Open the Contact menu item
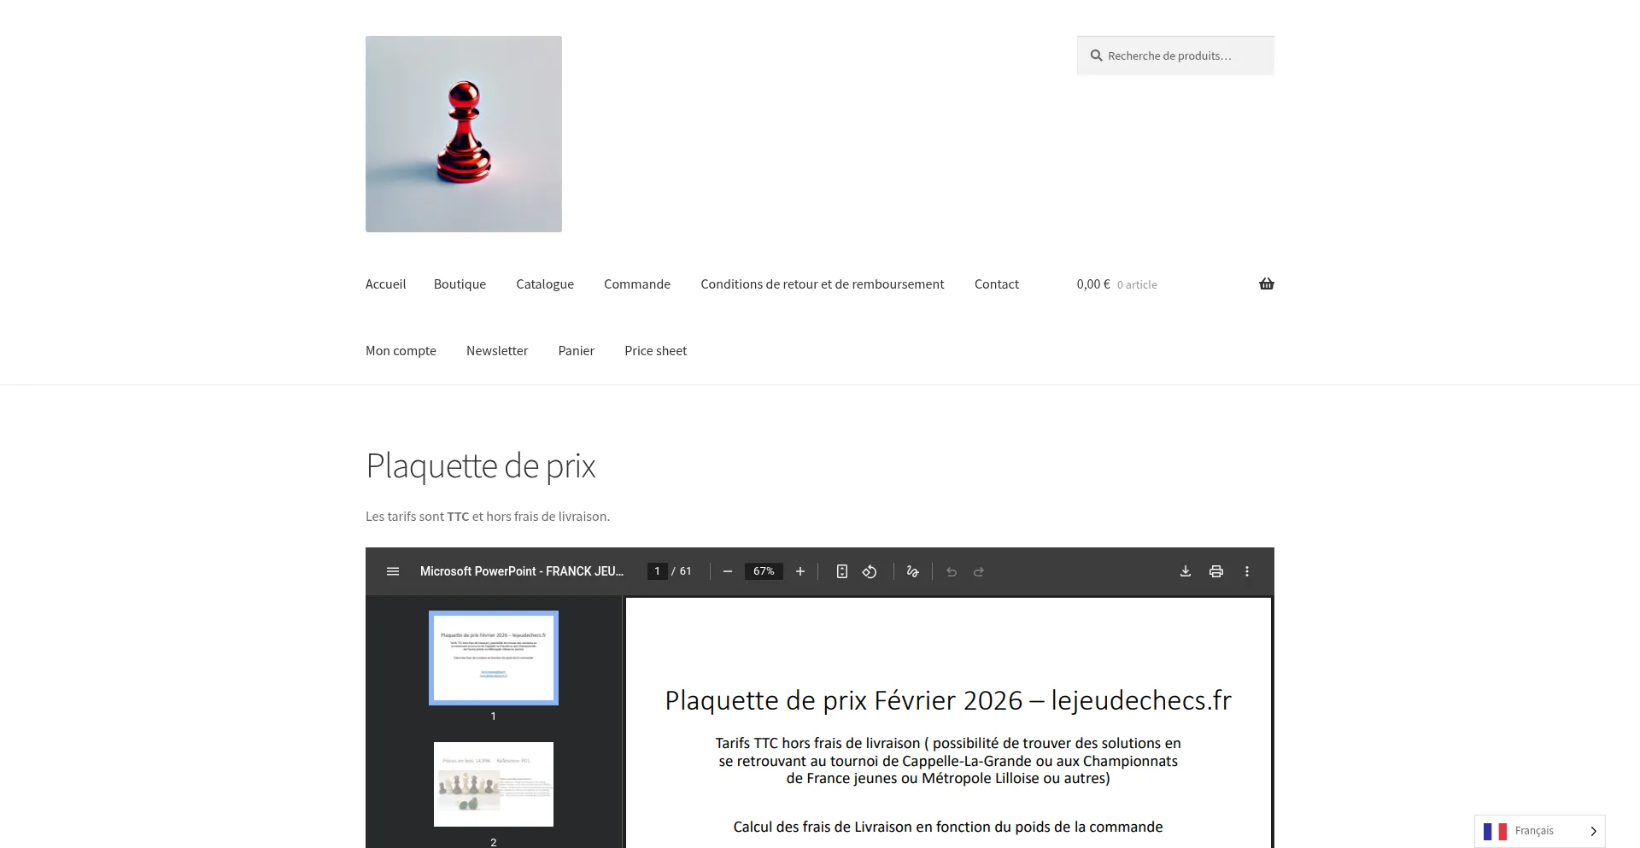1640x848 pixels. 997,284
